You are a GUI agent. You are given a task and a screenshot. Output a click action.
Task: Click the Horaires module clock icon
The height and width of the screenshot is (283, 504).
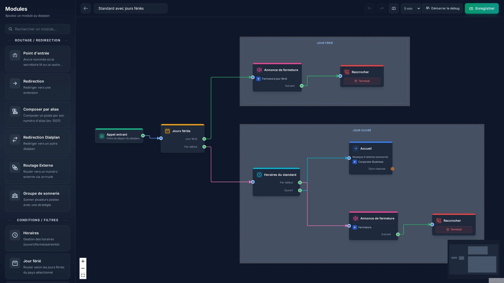click(x=15, y=235)
